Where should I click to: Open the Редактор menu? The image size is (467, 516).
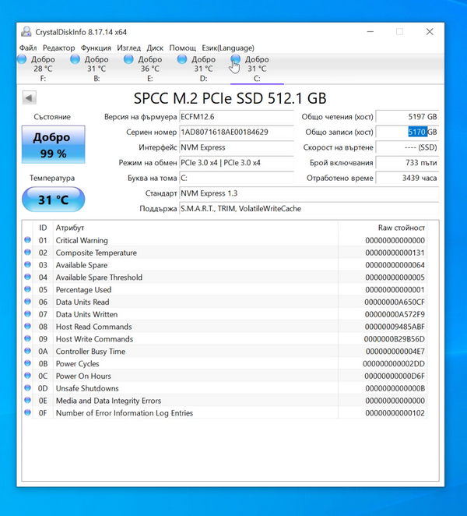click(59, 48)
